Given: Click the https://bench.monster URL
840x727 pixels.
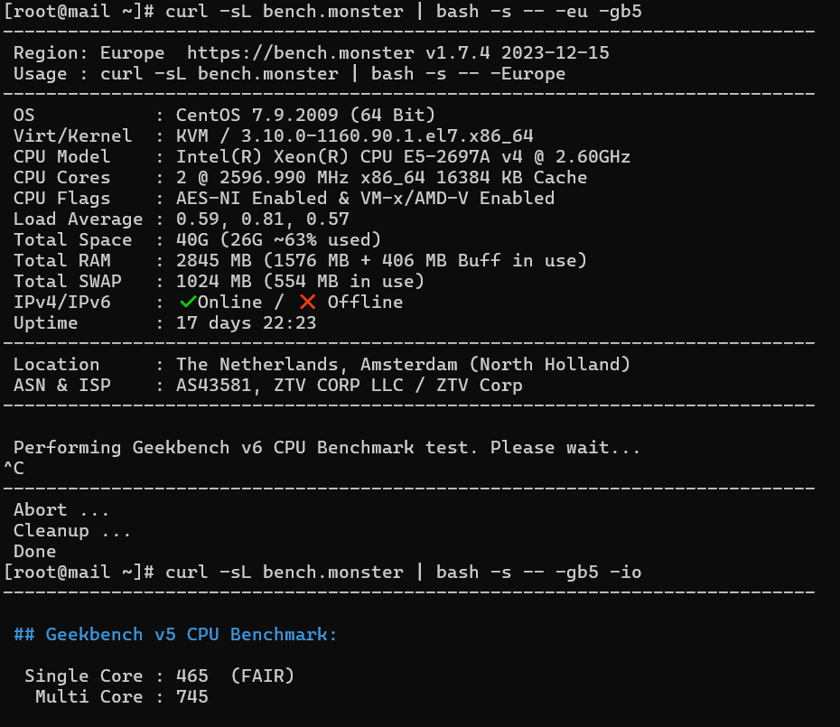Looking at the screenshot, I should coord(301,53).
